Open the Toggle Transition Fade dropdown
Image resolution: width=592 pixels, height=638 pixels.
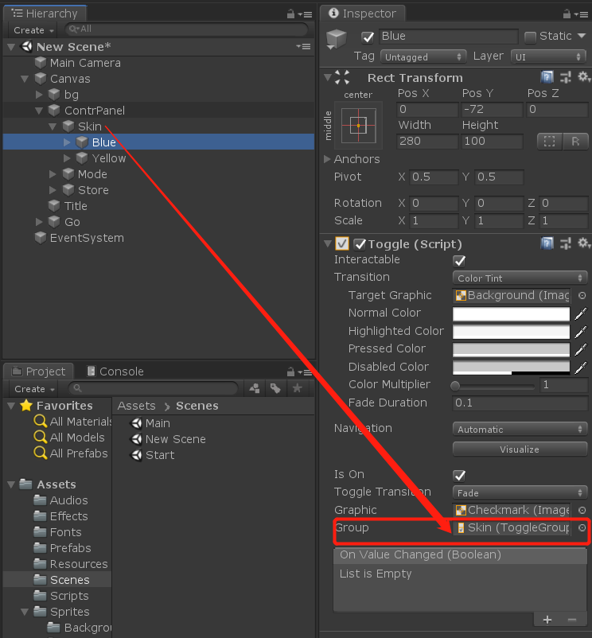click(520, 493)
